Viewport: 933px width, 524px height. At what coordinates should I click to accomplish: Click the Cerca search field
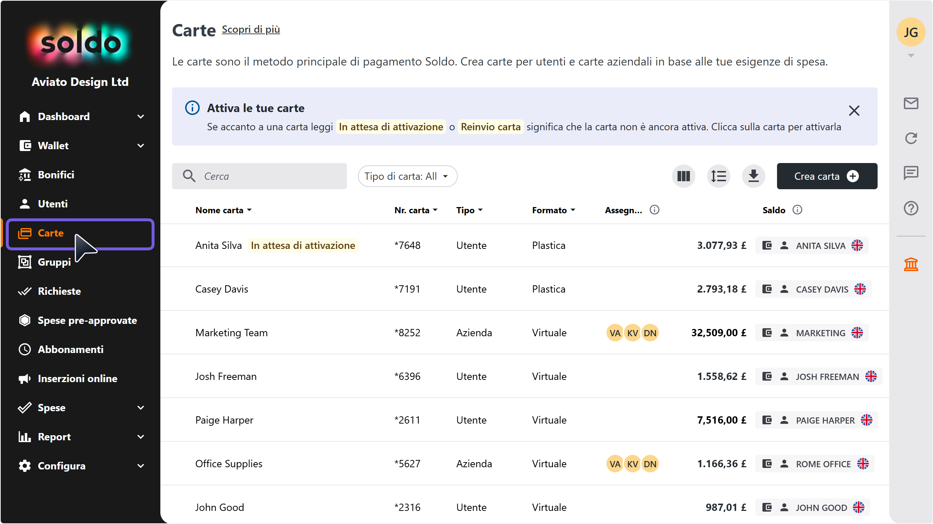click(x=259, y=176)
